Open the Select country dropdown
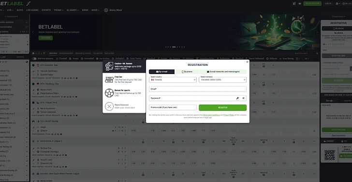Image resolution: width=352 pixels, height=182 pixels. [x=173, y=79]
